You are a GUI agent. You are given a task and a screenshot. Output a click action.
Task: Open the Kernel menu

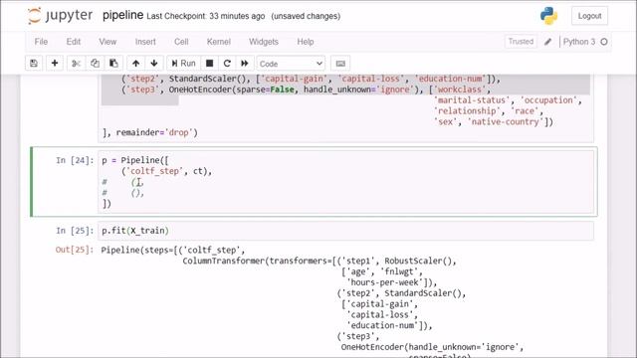coord(219,42)
